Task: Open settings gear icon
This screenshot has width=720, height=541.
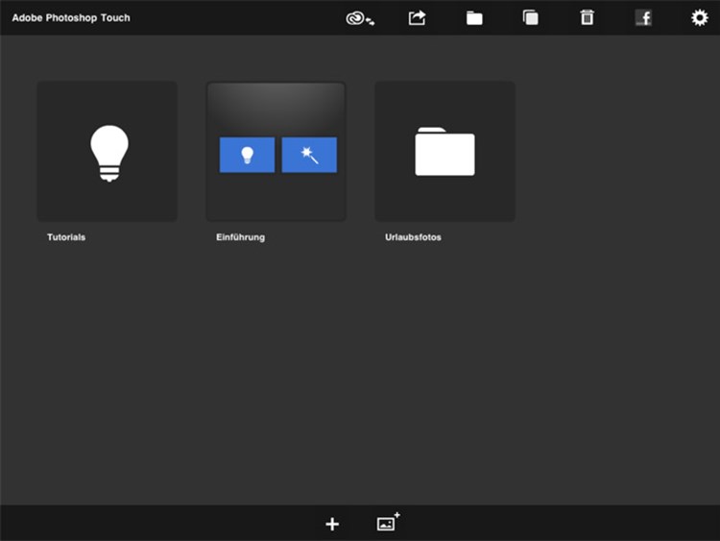Action: pyautogui.click(x=699, y=18)
